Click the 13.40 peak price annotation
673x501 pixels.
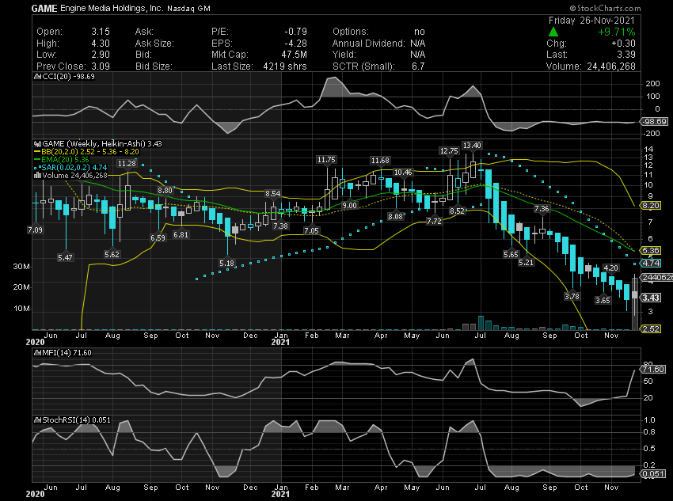click(x=472, y=146)
